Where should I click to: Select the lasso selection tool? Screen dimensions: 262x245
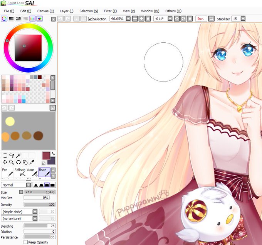(12, 155)
